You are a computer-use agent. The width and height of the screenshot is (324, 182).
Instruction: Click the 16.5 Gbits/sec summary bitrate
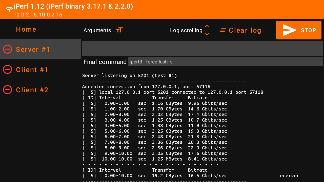click(x=208, y=176)
